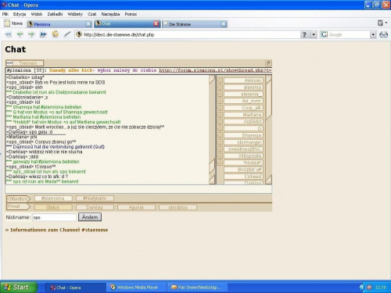
Task: Click the binoculars find icon
Action: coord(383,34)
